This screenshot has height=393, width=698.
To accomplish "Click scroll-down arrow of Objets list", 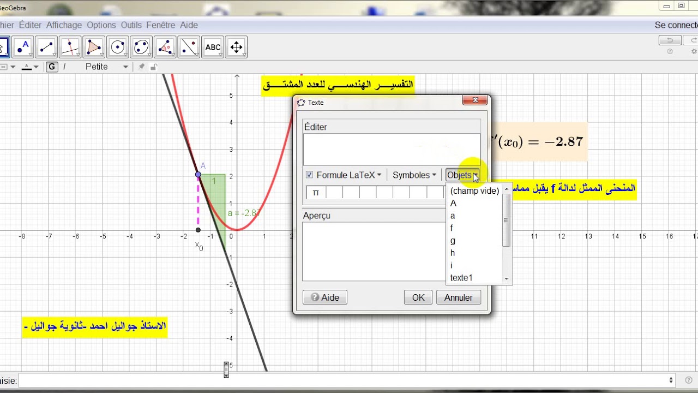I will [506, 279].
